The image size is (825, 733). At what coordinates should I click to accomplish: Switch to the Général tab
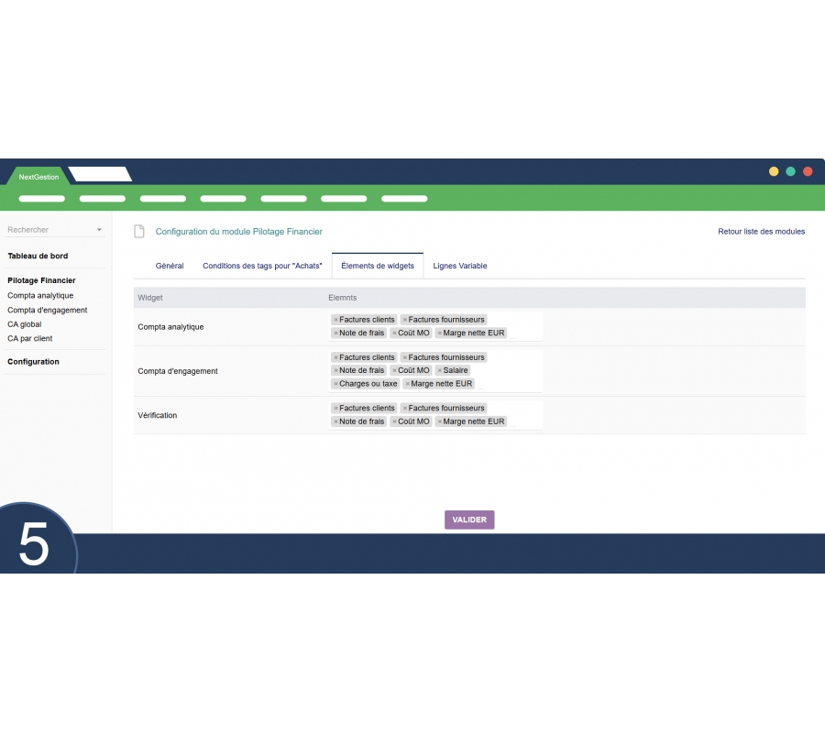(x=170, y=266)
